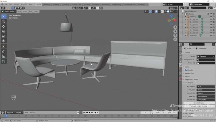Viewport: 216px width, 122px height.
Task: Hide the Sketchup object in outliner
Action: click(211, 36)
